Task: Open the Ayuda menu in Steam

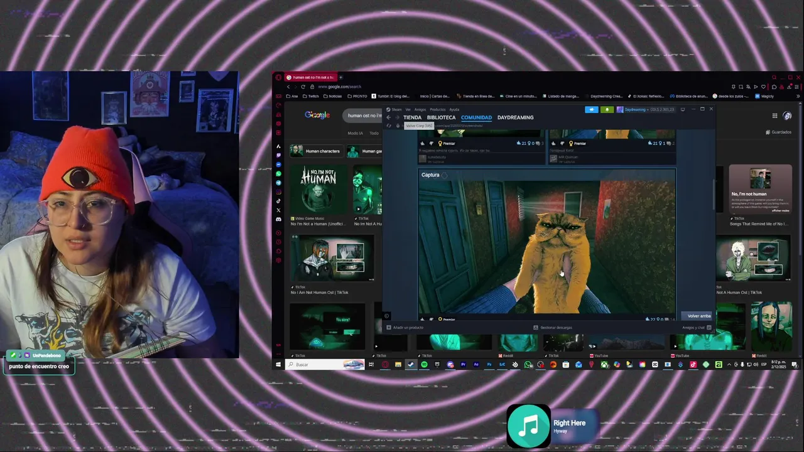Action: click(x=454, y=109)
